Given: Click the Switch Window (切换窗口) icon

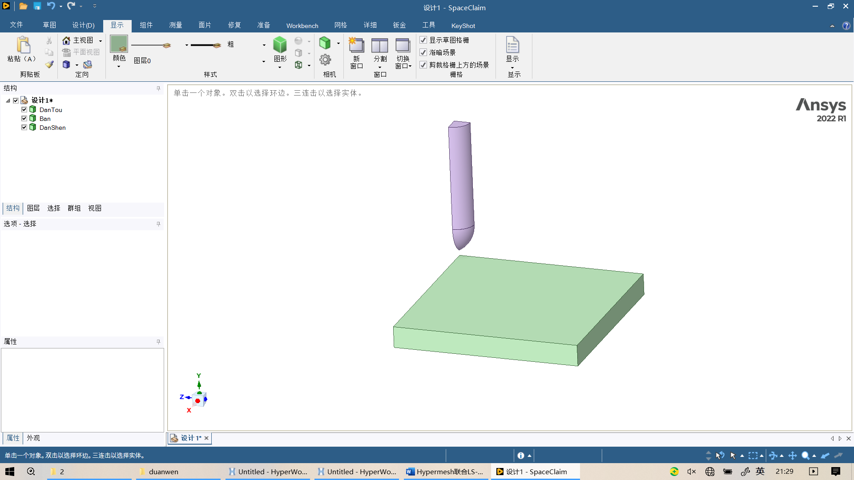Looking at the screenshot, I should [x=403, y=45].
